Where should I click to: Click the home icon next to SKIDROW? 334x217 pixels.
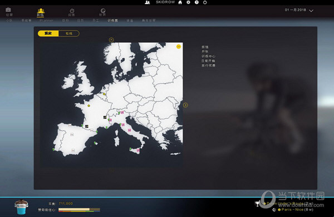[x=180, y=2]
